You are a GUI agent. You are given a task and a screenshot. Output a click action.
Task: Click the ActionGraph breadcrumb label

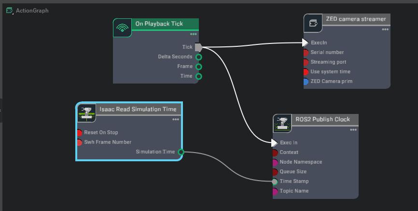tap(32, 11)
